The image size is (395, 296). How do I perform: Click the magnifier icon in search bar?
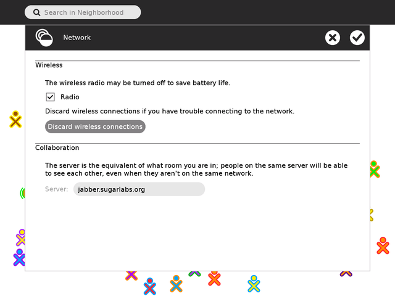(x=37, y=12)
